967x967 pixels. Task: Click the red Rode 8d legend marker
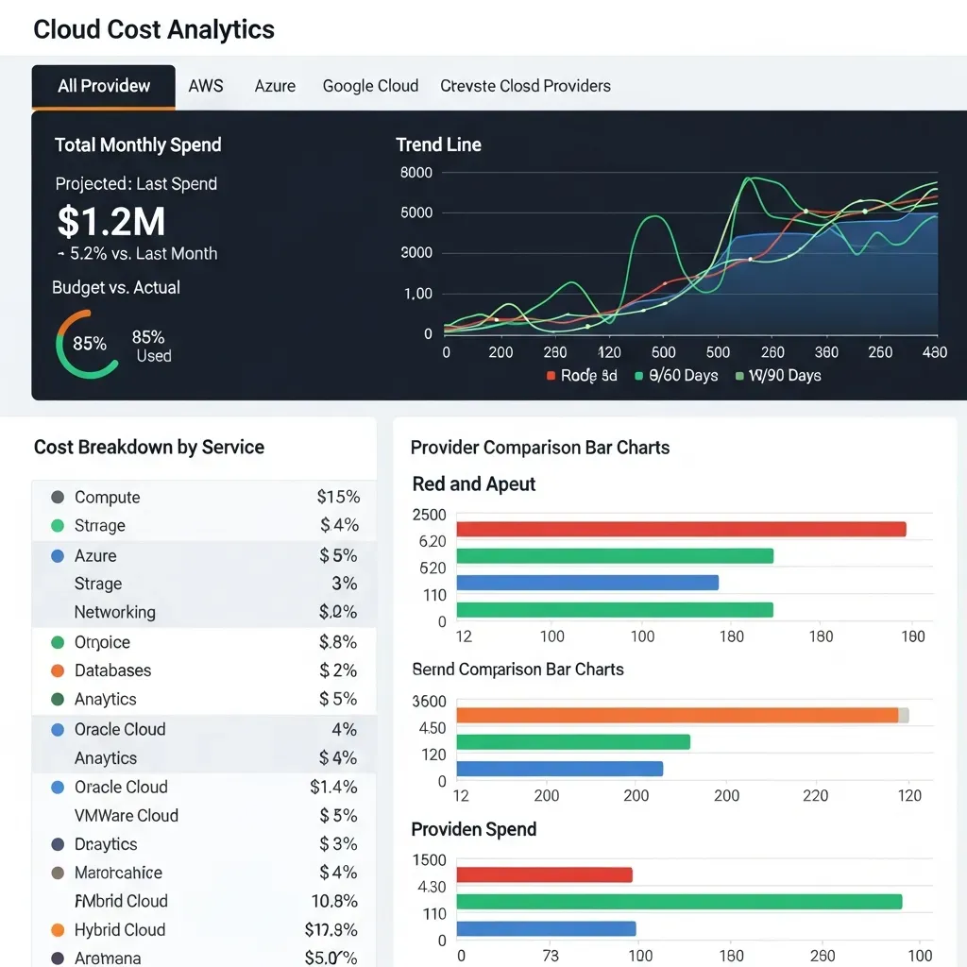point(551,376)
